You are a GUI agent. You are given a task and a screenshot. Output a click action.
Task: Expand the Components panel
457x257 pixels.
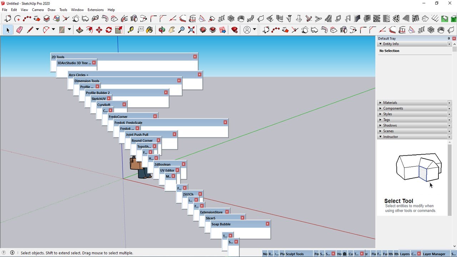[380, 109]
